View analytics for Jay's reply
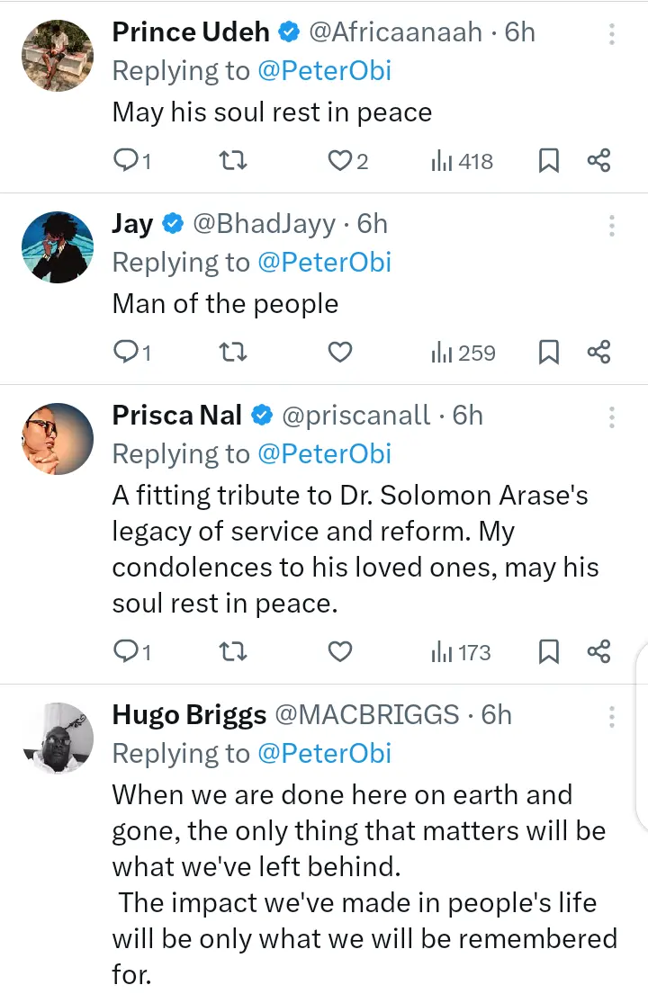Screen dimensions: 648x994 point(463,353)
